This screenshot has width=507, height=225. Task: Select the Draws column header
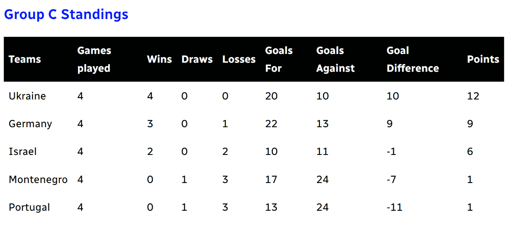coord(197,59)
